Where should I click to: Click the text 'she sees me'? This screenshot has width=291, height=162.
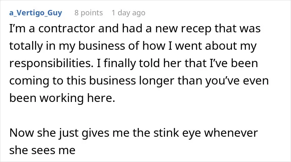coord(42,150)
